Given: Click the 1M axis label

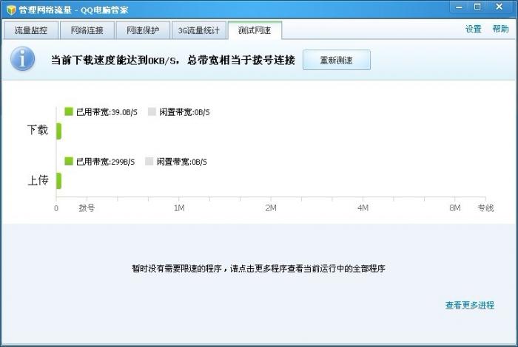Looking at the screenshot, I should 179,208.
